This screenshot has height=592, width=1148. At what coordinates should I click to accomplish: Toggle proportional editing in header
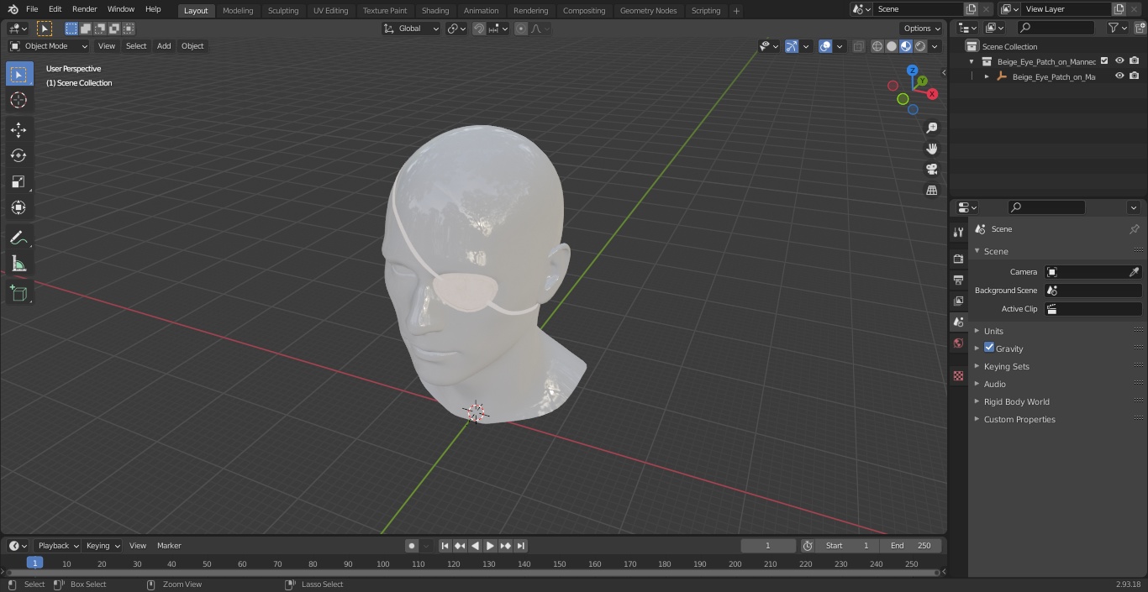(521, 29)
